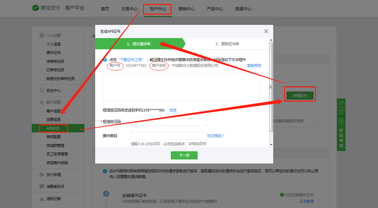378x208 pixels.
Task: Switch to the 交易中心 navigation tab
Action: click(129, 9)
